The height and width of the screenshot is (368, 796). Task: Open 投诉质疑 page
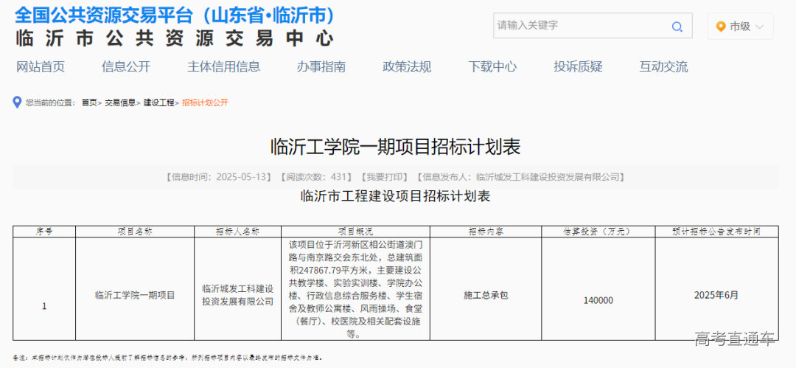pos(579,66)
